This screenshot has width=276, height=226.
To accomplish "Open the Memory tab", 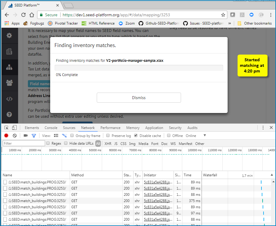I will coord(133,128).
